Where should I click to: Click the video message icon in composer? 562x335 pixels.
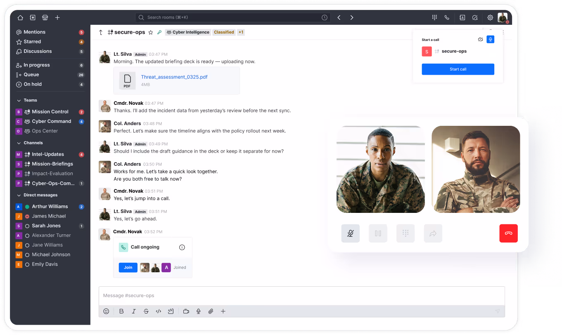tap(186, 311)
